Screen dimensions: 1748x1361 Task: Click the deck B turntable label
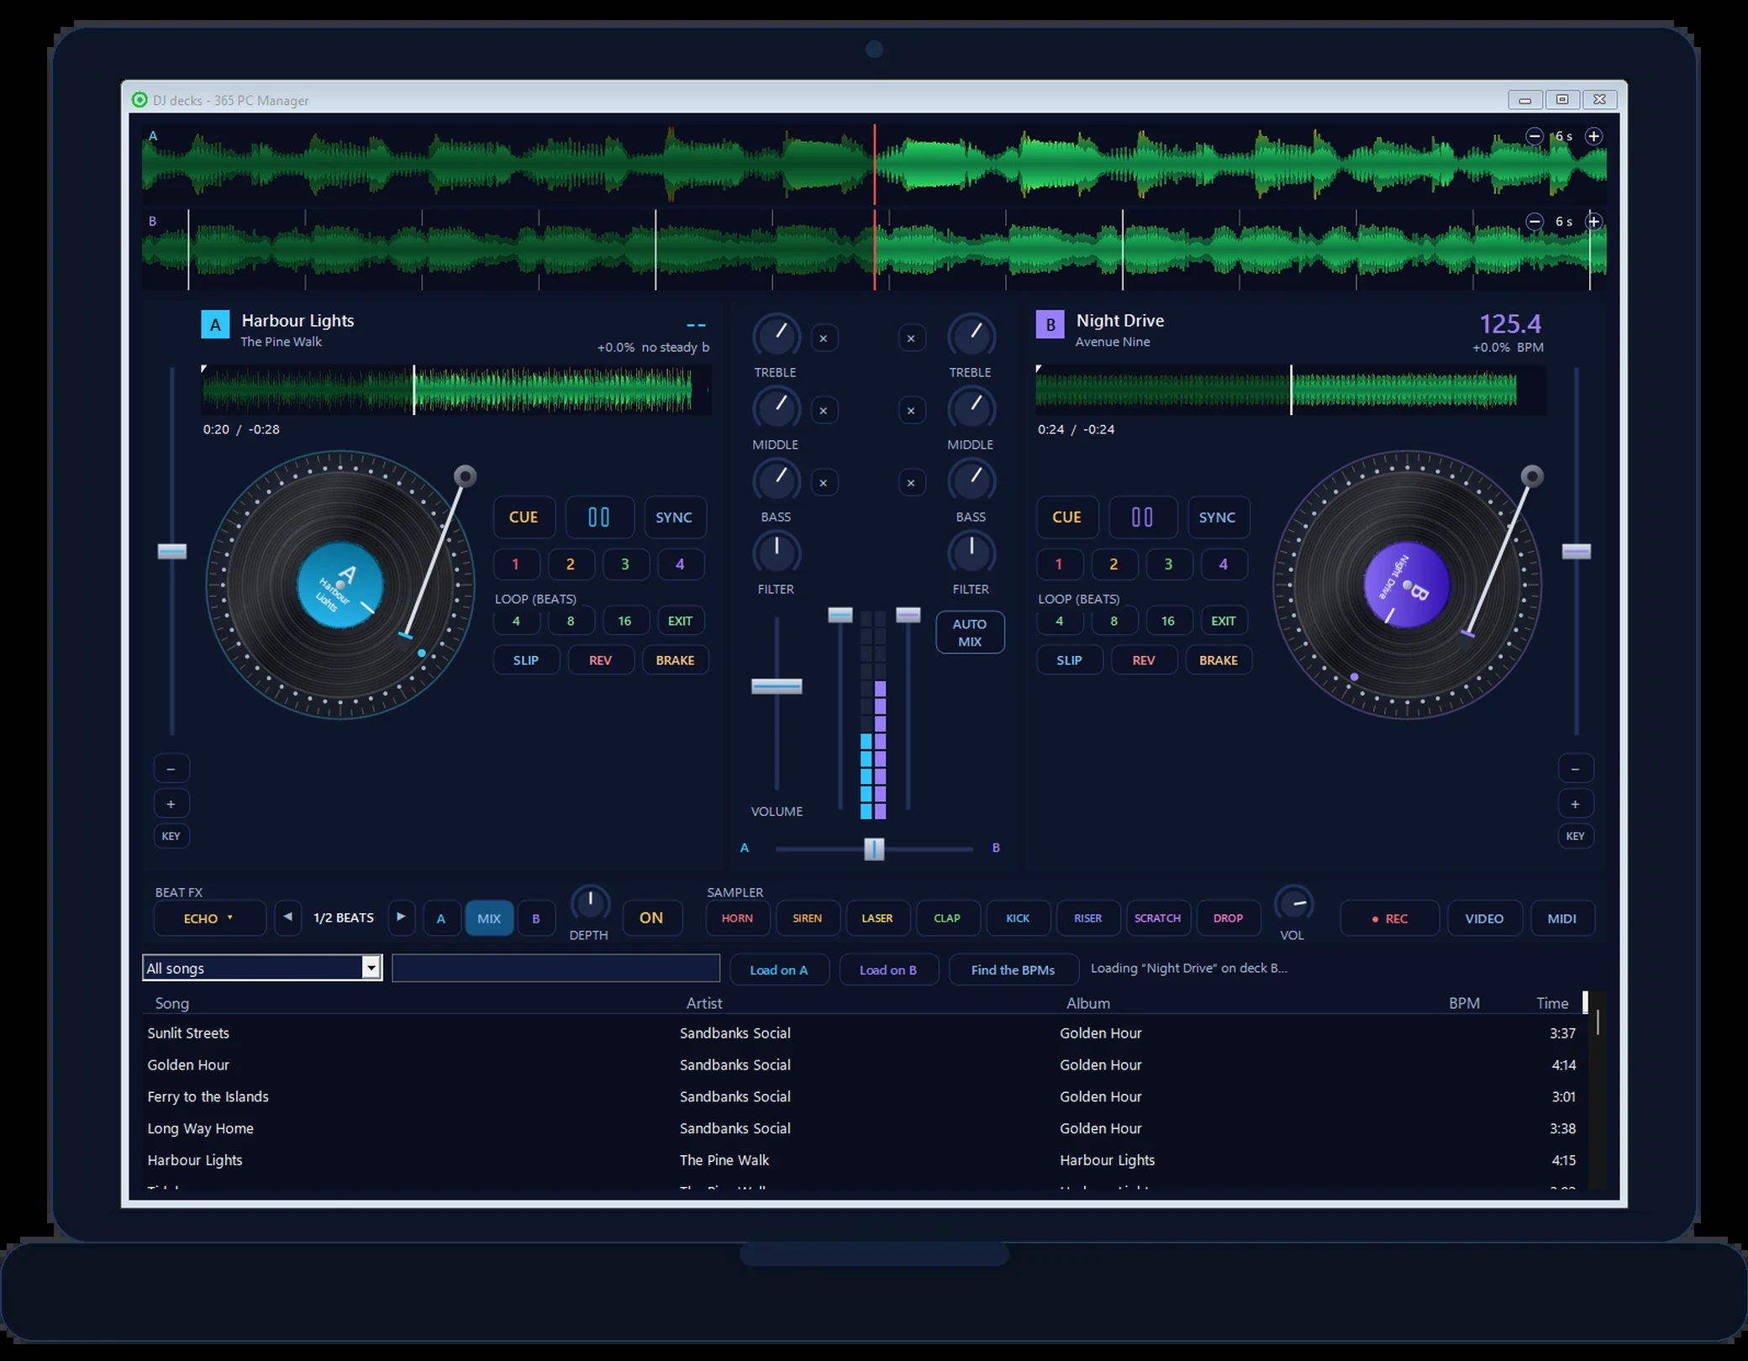click(1407, 585)
